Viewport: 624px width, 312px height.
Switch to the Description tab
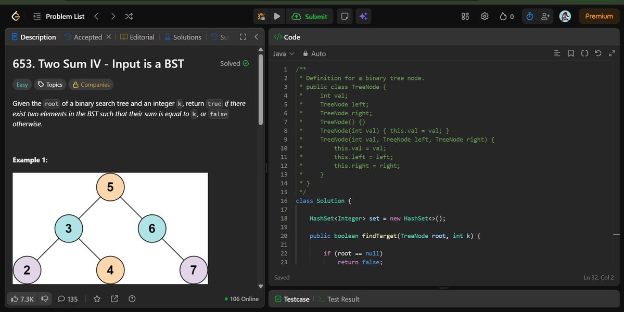34,37
